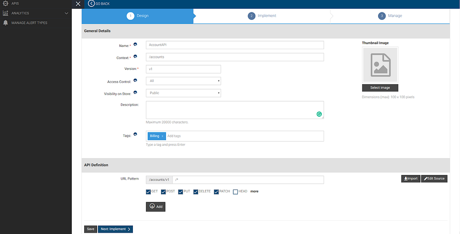Uncheck the PATCH method checkbox
Screen dimensions: 460x234
pyautogui.click(x=217, y=192)
